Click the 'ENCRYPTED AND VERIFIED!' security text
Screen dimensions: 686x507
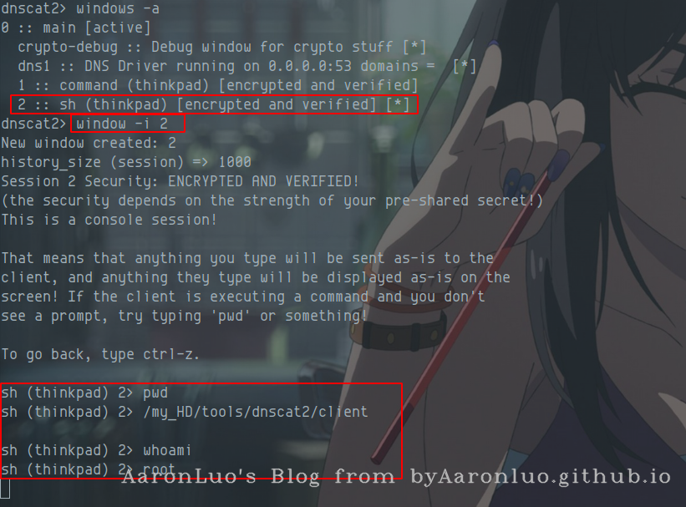[263, 181]
